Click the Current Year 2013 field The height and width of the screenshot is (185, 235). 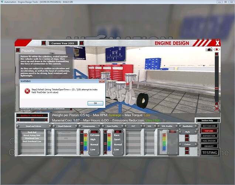[x=63, y=43]
